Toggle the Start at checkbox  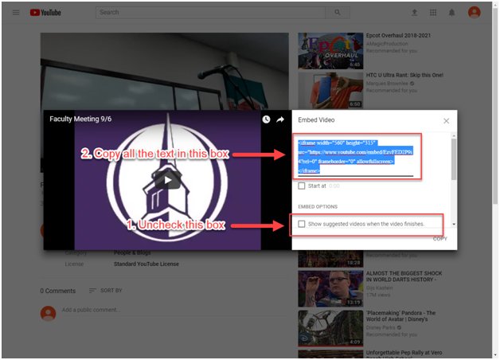click(x=301, y=186)
